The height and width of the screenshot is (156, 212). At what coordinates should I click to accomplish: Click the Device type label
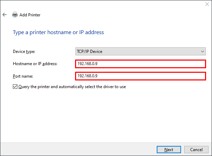(x=24, y=52)
